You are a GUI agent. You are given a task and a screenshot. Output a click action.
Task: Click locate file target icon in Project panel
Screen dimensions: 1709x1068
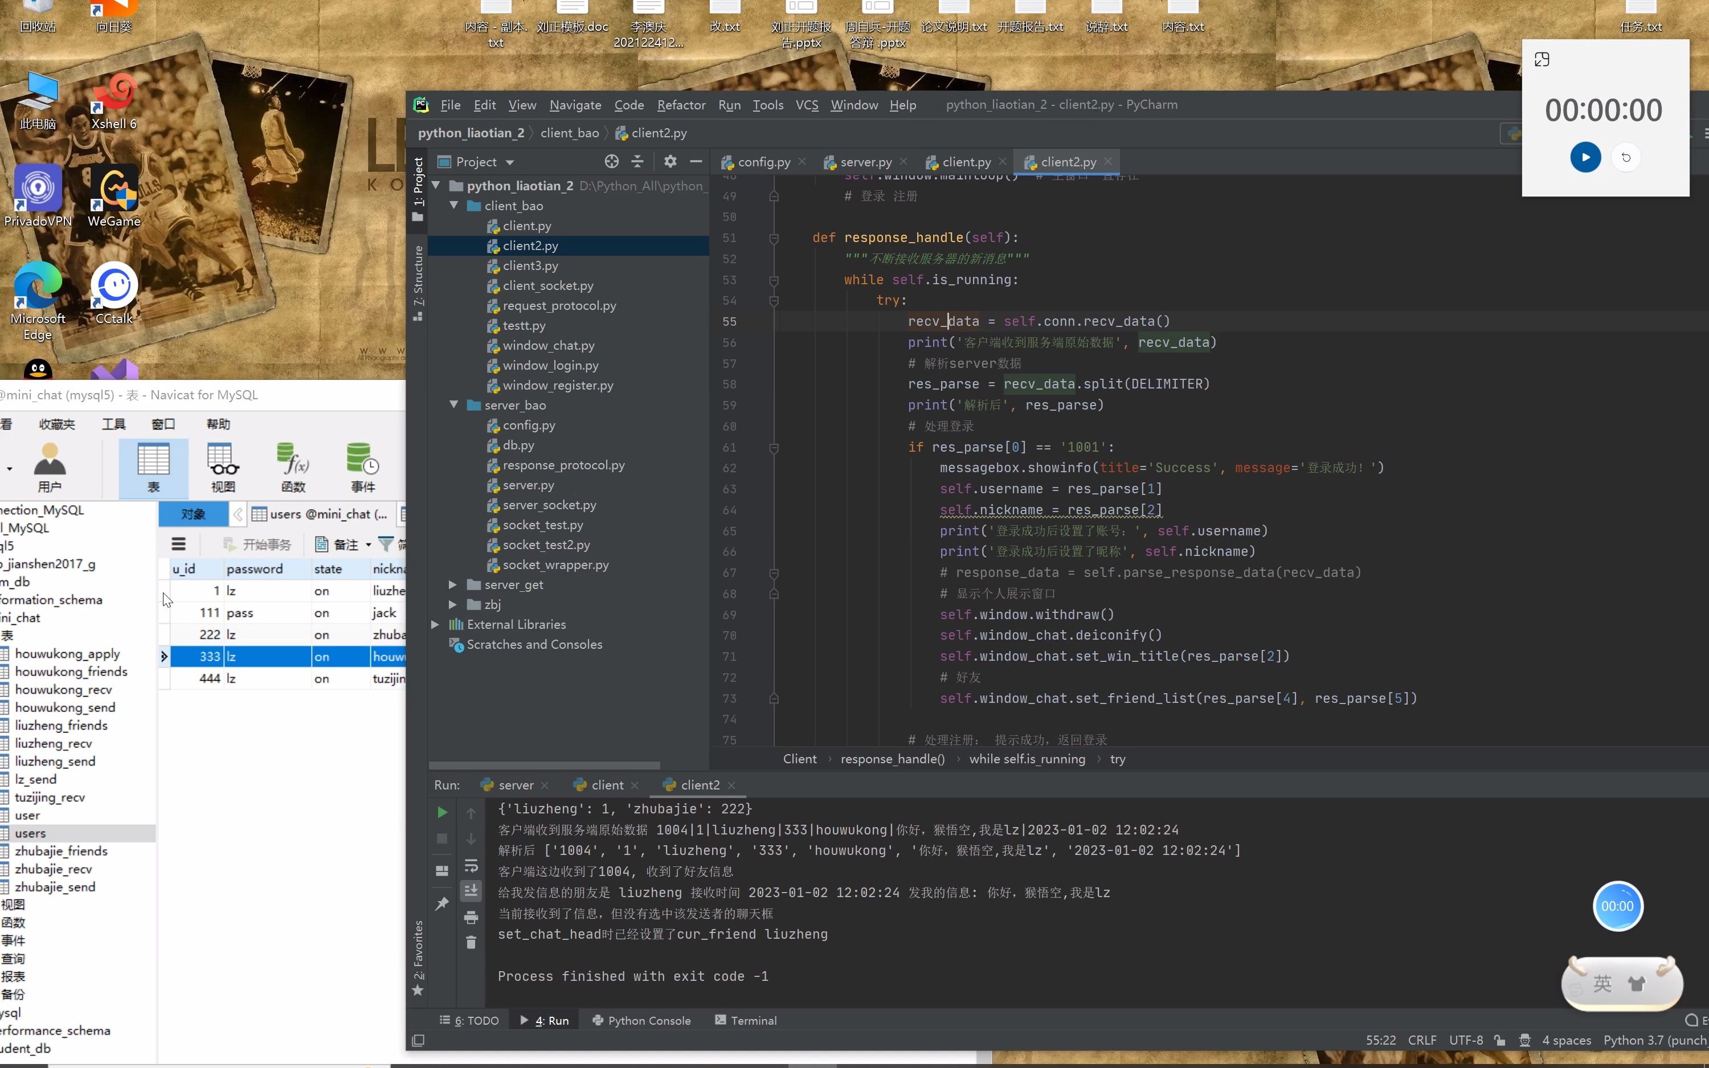coord(612,162)
